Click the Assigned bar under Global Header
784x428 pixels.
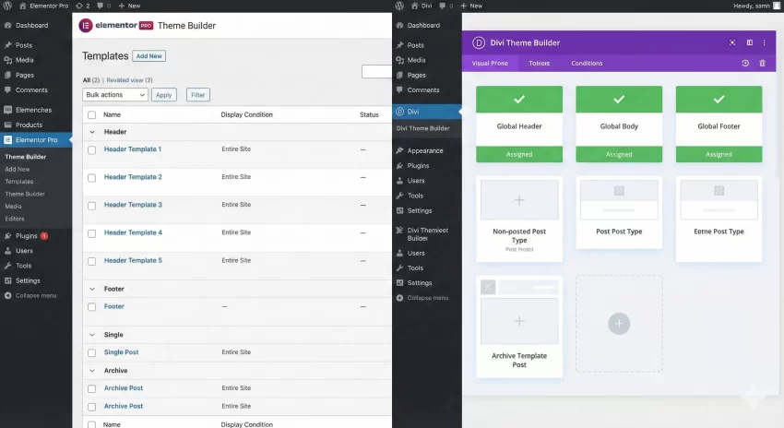point(519,154)
